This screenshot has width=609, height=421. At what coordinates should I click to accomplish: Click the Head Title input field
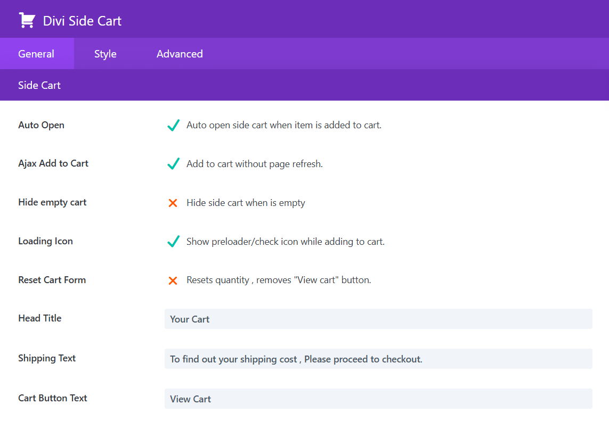pyautogui.click(x=378, y=319)
